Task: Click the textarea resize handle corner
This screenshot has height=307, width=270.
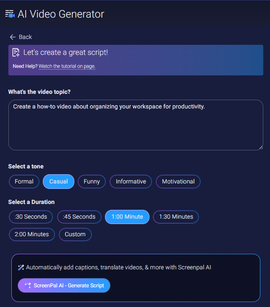Action: (x=261, y=147)
